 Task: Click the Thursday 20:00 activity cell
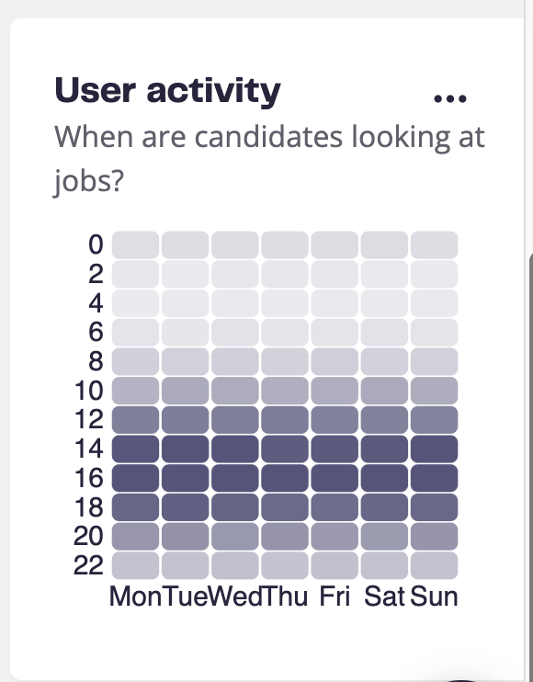285,536
